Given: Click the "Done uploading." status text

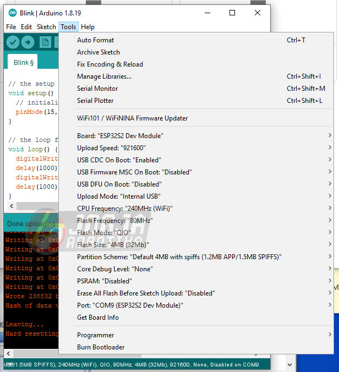Looking at the screenshot, I should [x=32, y=224].
